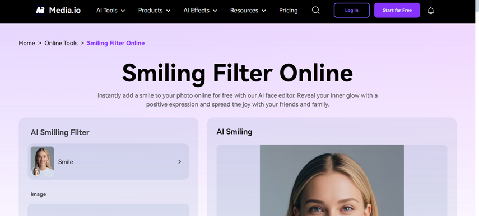Expand the AI Tools dropdown menu
479x216 pixels.
[110, 11]
